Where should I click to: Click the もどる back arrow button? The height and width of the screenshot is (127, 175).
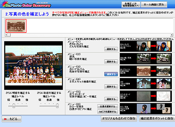point(12,119)
